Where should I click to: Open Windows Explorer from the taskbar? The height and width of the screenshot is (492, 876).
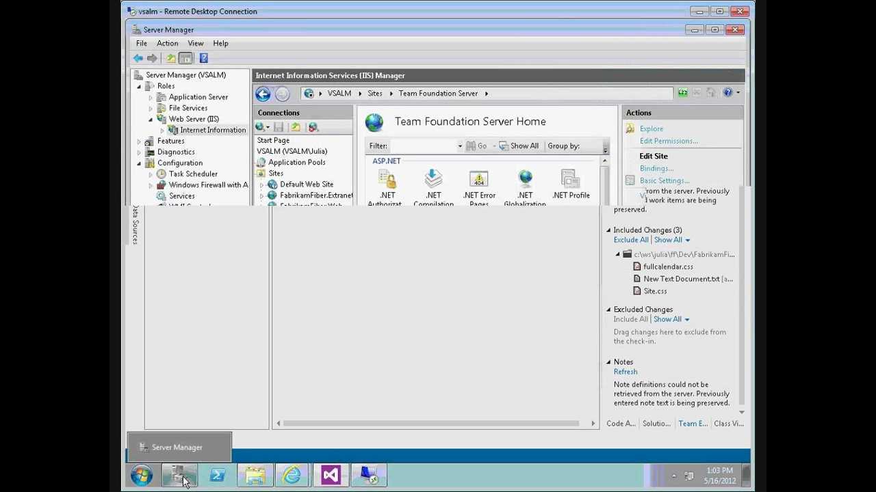pyautogui.click(x=255, y=475)
